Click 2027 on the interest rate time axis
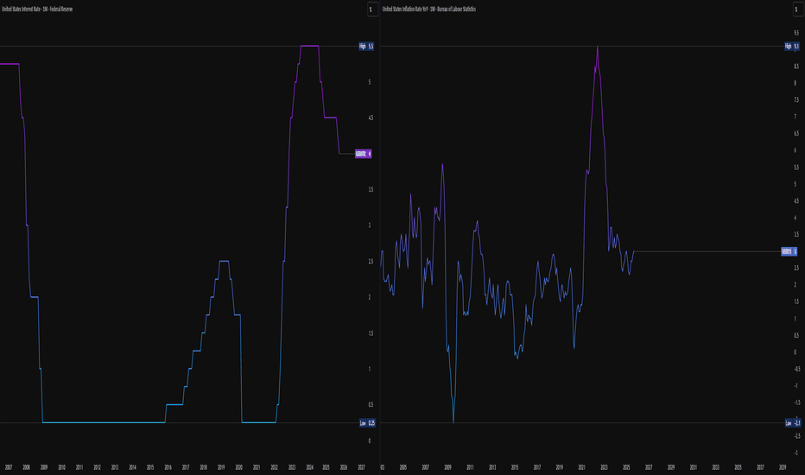The image size is (805, 475). (362, 467)
